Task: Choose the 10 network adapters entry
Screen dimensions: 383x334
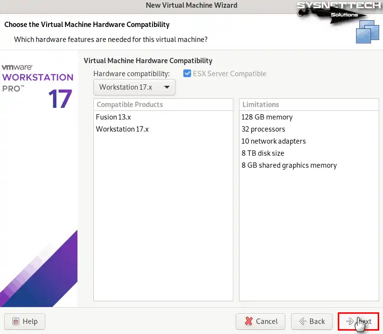Action: click(273, 141)
